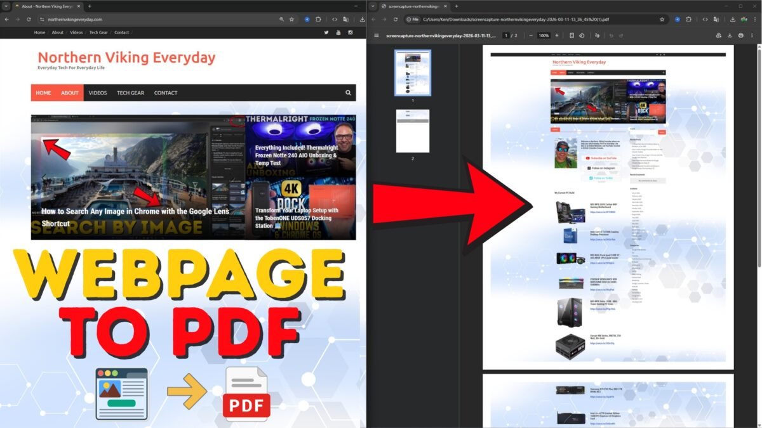
Task: Select page 1 thumbnail in PDF sidebar
Action: click(x=412, y=72)
